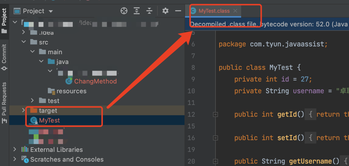Click the Scratches and Consoles row

tap(97, 159)
